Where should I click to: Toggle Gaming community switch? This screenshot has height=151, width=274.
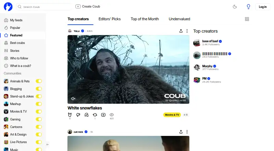pyautogui.click(x=39, y=119)
